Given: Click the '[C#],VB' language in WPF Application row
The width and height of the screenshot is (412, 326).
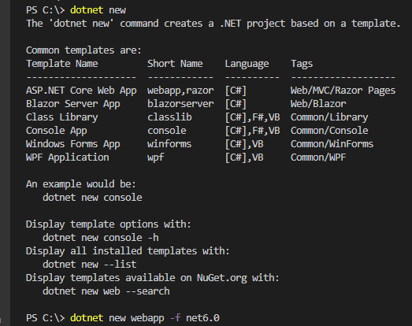Looking at the screenshot, I should tap(244, 157).
